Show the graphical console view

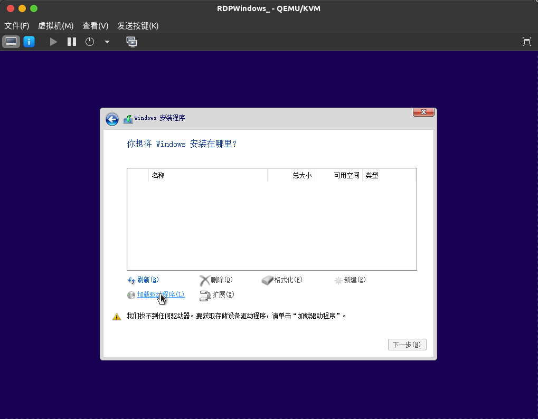tap(11, 42)
